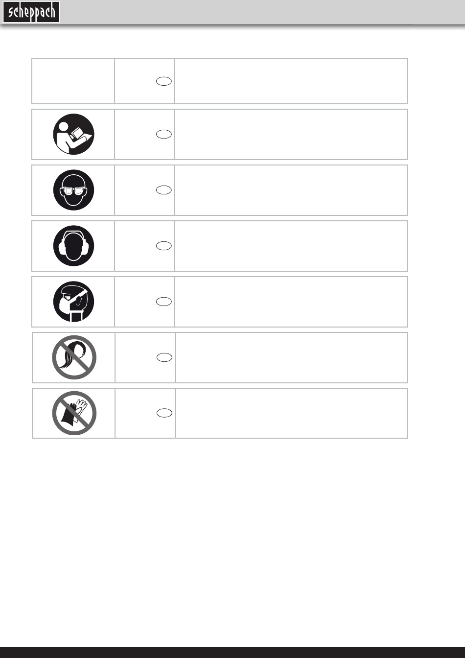Click the read instruction manual symbol
This screenshot has width=465, height=658.
point(74,134)
